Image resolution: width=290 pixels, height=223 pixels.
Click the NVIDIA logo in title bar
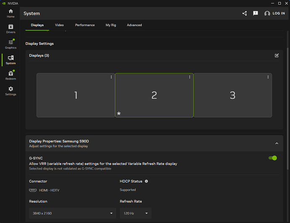tap(4, 3)
